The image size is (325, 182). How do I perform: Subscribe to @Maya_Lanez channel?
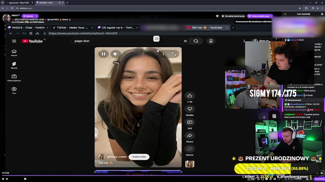(x=139, y=157)
